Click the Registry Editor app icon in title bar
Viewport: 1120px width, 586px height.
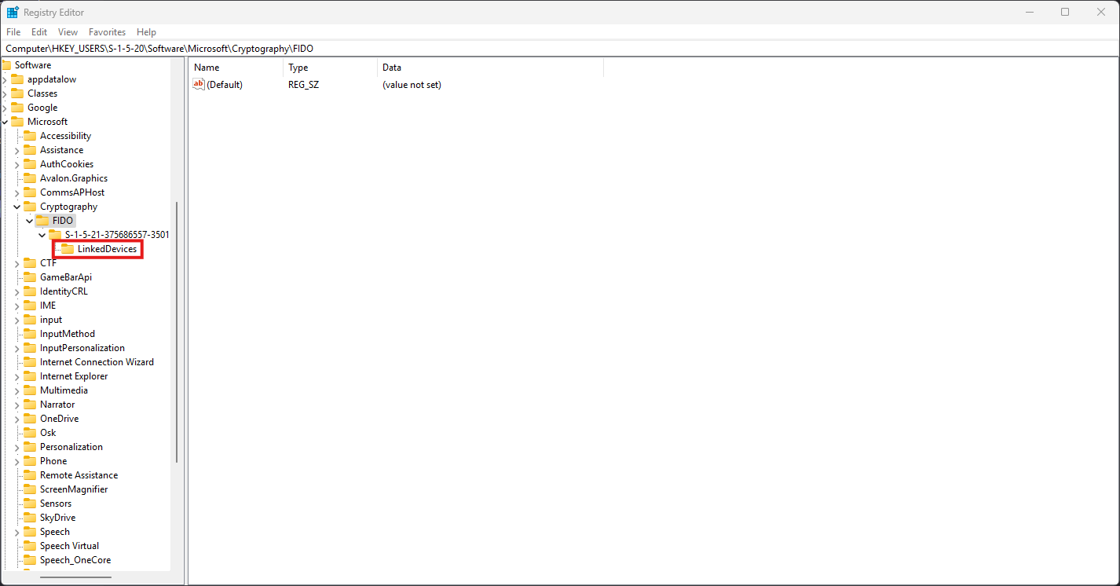point(13,12)
